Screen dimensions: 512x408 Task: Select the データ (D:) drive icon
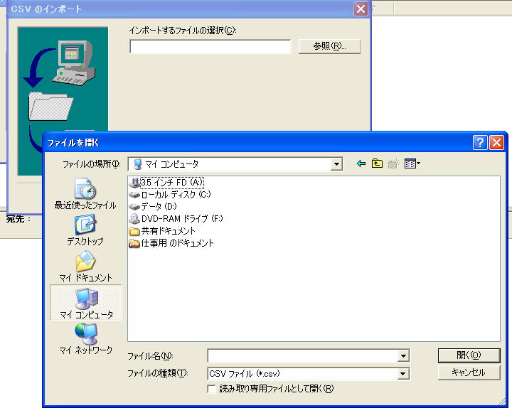(x=134, y=207)
